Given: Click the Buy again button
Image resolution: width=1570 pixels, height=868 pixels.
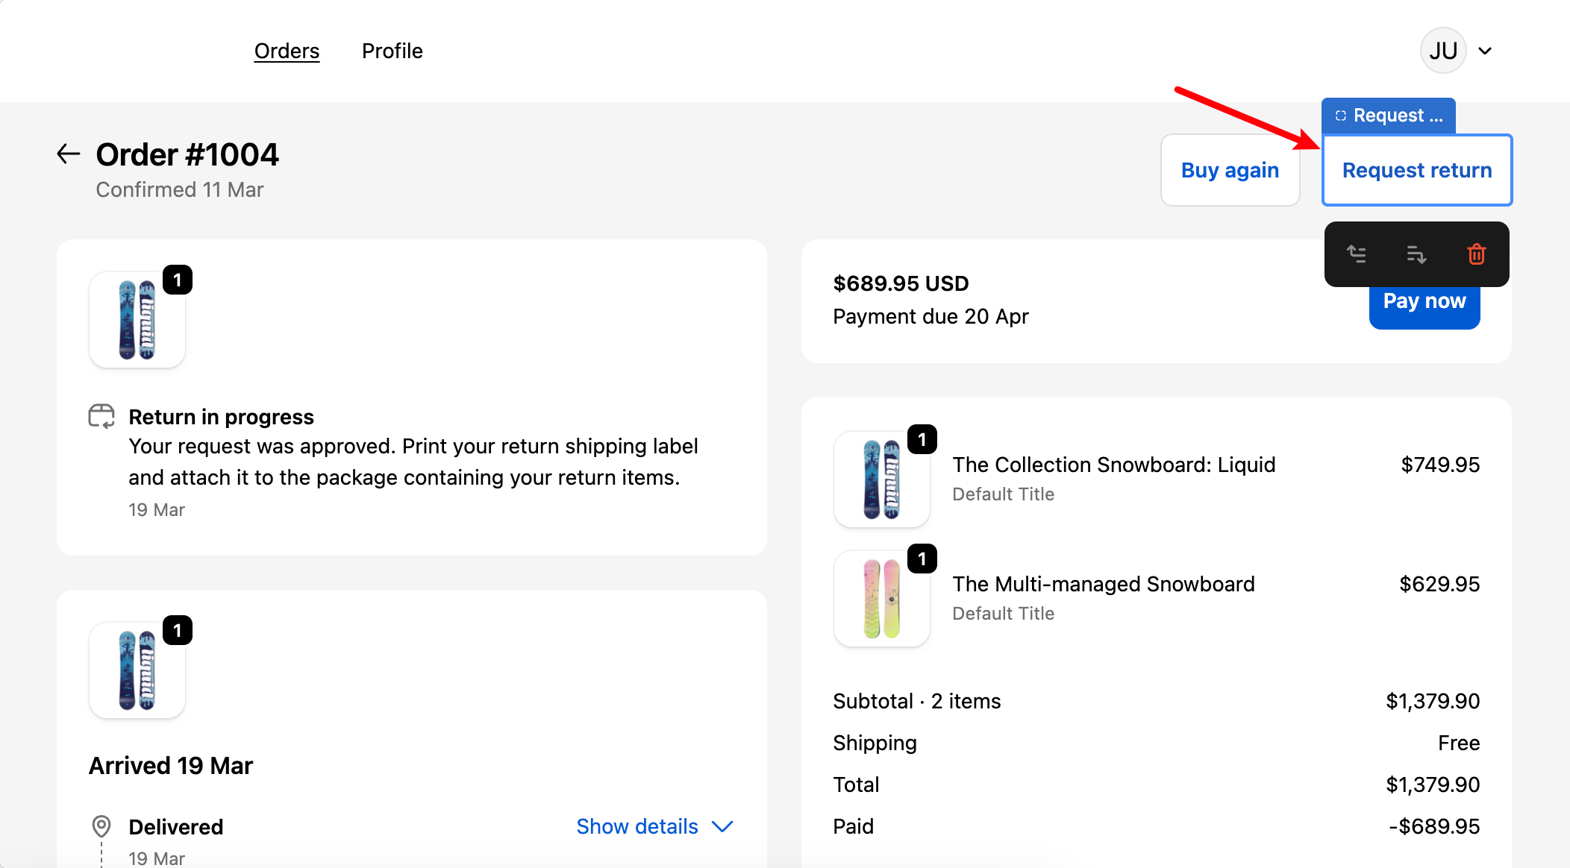Looking at the screenshot, I should pos(1230,170).
